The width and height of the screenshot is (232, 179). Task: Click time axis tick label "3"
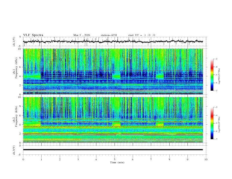coord(78,159)
